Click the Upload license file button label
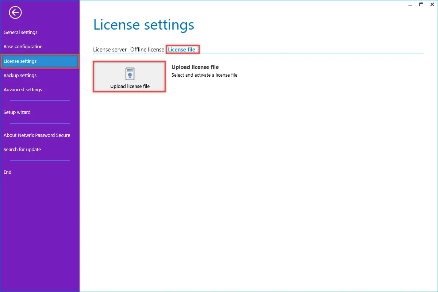This screenshot has width=438, height=292. coord(130,87)
